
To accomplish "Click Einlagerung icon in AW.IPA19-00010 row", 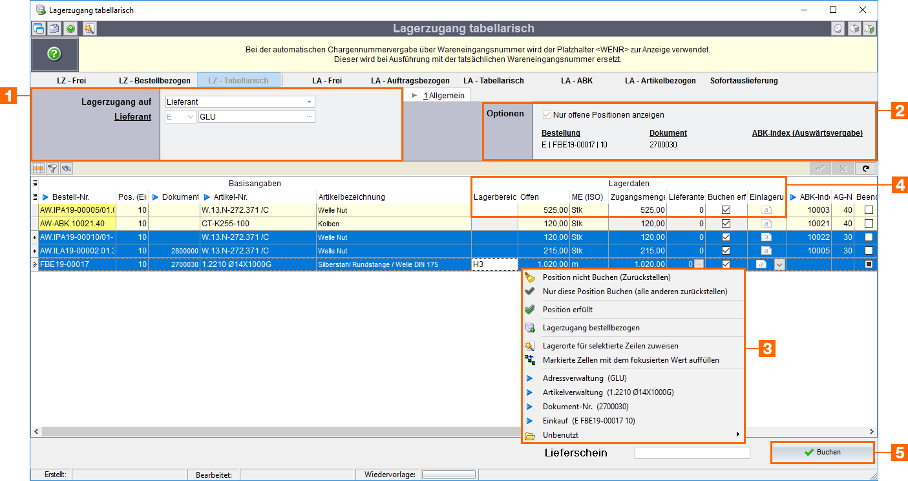I will coord(766,237).
